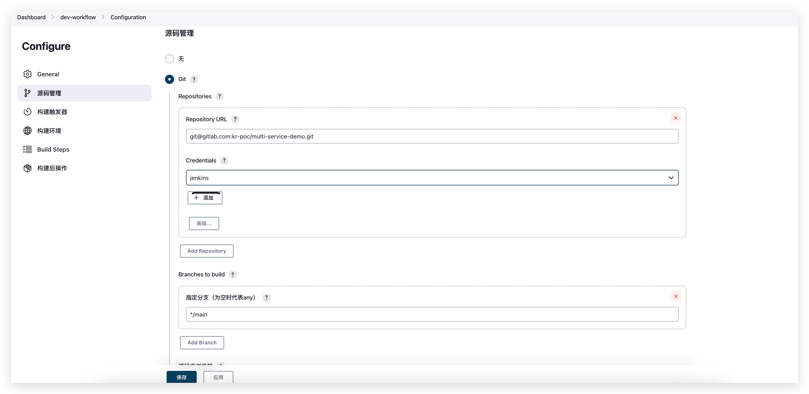This screenshot has height=394, width=809.
Task: Select 源码管理 in the sidebar
Action: (84, 93)
